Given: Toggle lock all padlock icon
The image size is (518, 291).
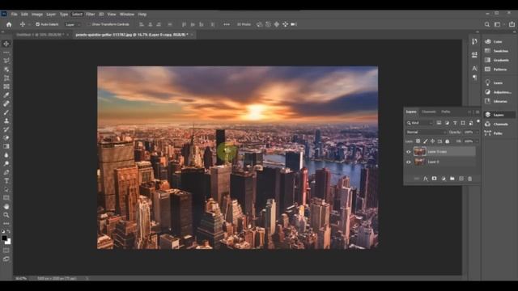Looking at the screenshot, I should point(448,141).
